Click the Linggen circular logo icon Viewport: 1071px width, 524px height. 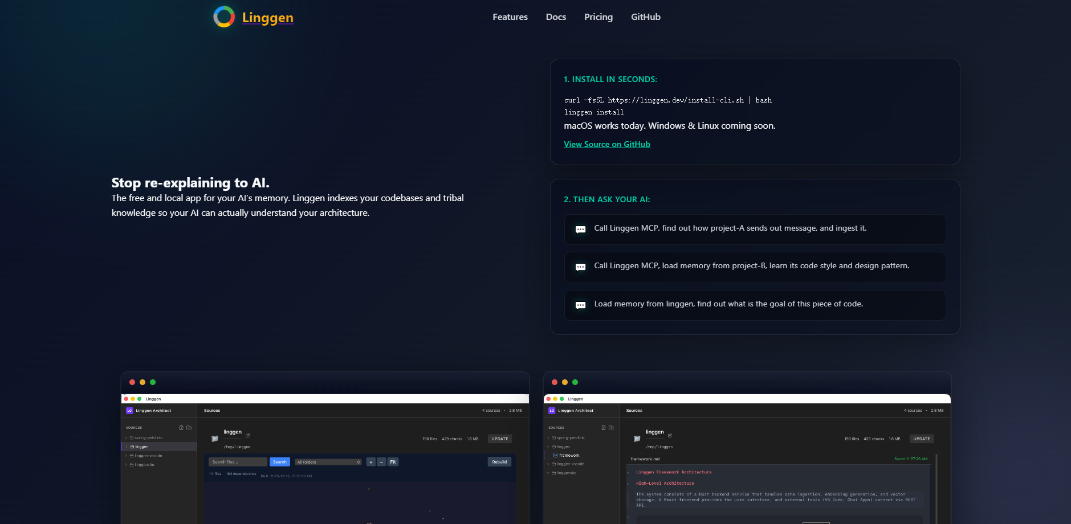[224, 17]
